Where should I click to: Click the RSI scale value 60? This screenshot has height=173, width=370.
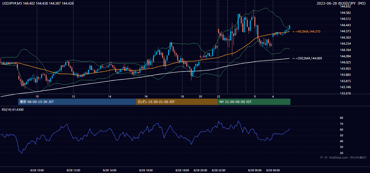pos(341,129)
